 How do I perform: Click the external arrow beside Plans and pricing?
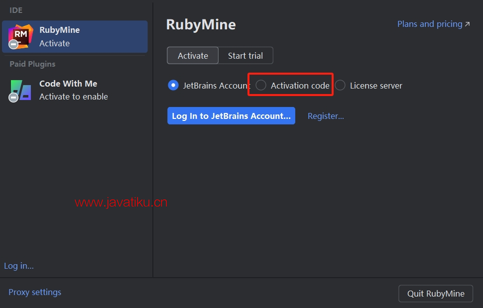coord(467,24)
